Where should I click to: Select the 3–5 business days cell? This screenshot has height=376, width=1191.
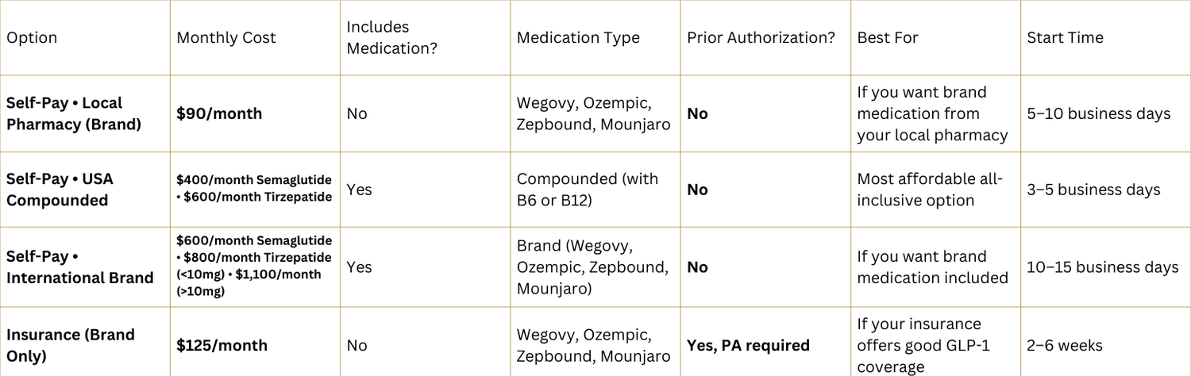coord(1093,190)
